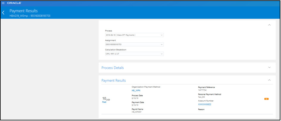The width and height of the screenshot is (281, 121).
Task: Open the Process dropdown
Action: (134, 35)
